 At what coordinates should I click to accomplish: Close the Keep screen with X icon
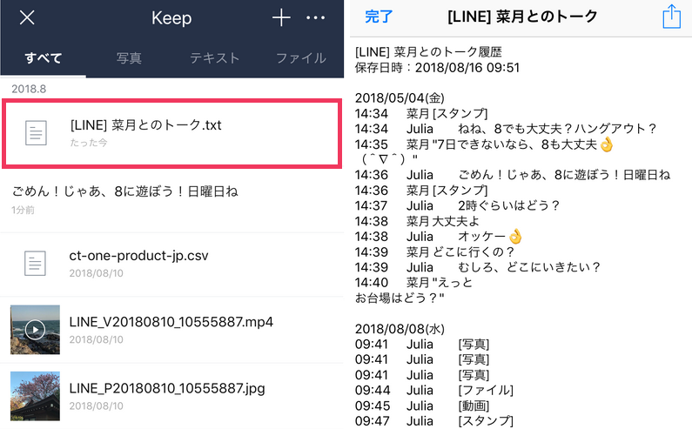[27, 18]
